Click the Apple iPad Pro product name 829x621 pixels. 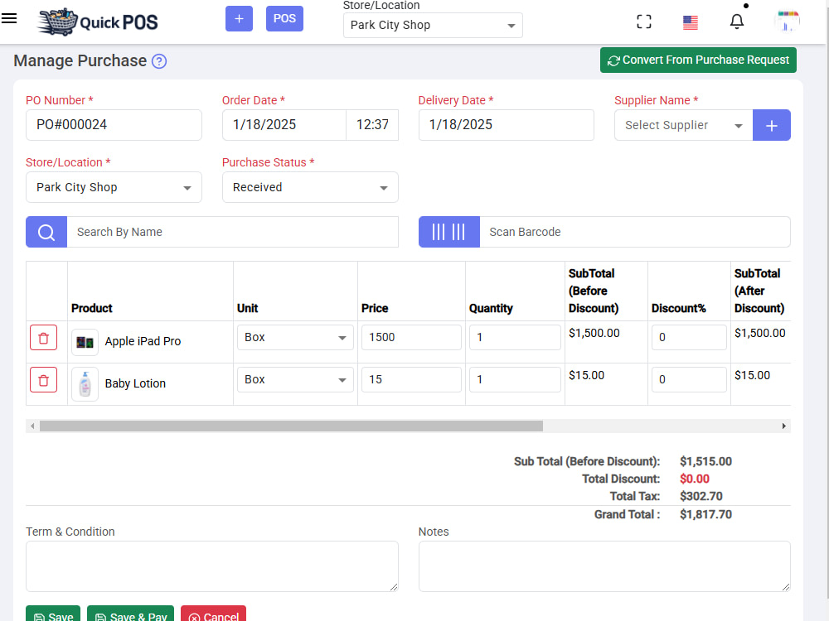(143, 342)
